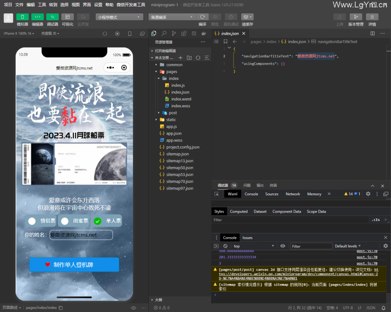
Task: Open the 小程序模式 mode dropdown
Action: click(119, 17)
